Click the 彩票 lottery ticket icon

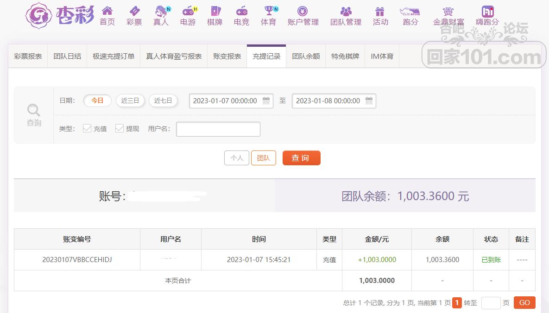[134, 11]
